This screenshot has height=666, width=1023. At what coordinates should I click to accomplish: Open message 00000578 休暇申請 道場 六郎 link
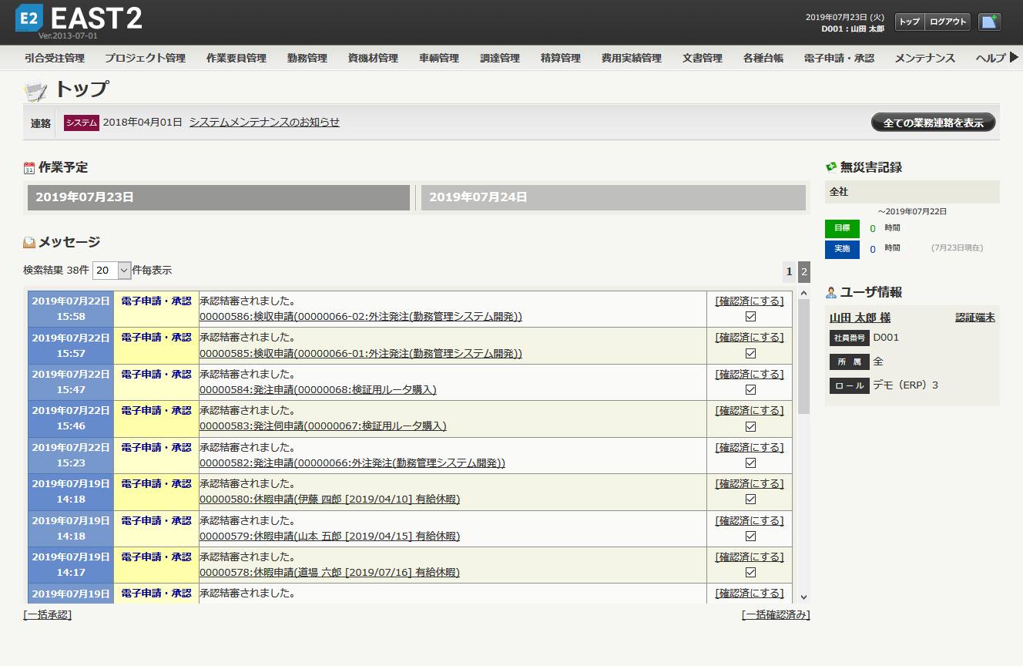pos(330,573)
